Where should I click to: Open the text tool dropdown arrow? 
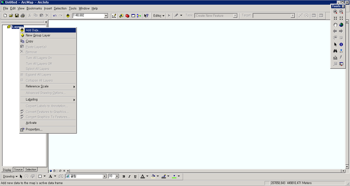55,176
